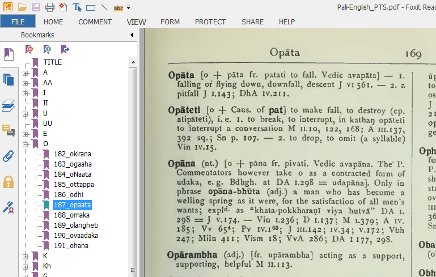Expand the A bookmark node
436x277 pixels.
click(26, 73)
